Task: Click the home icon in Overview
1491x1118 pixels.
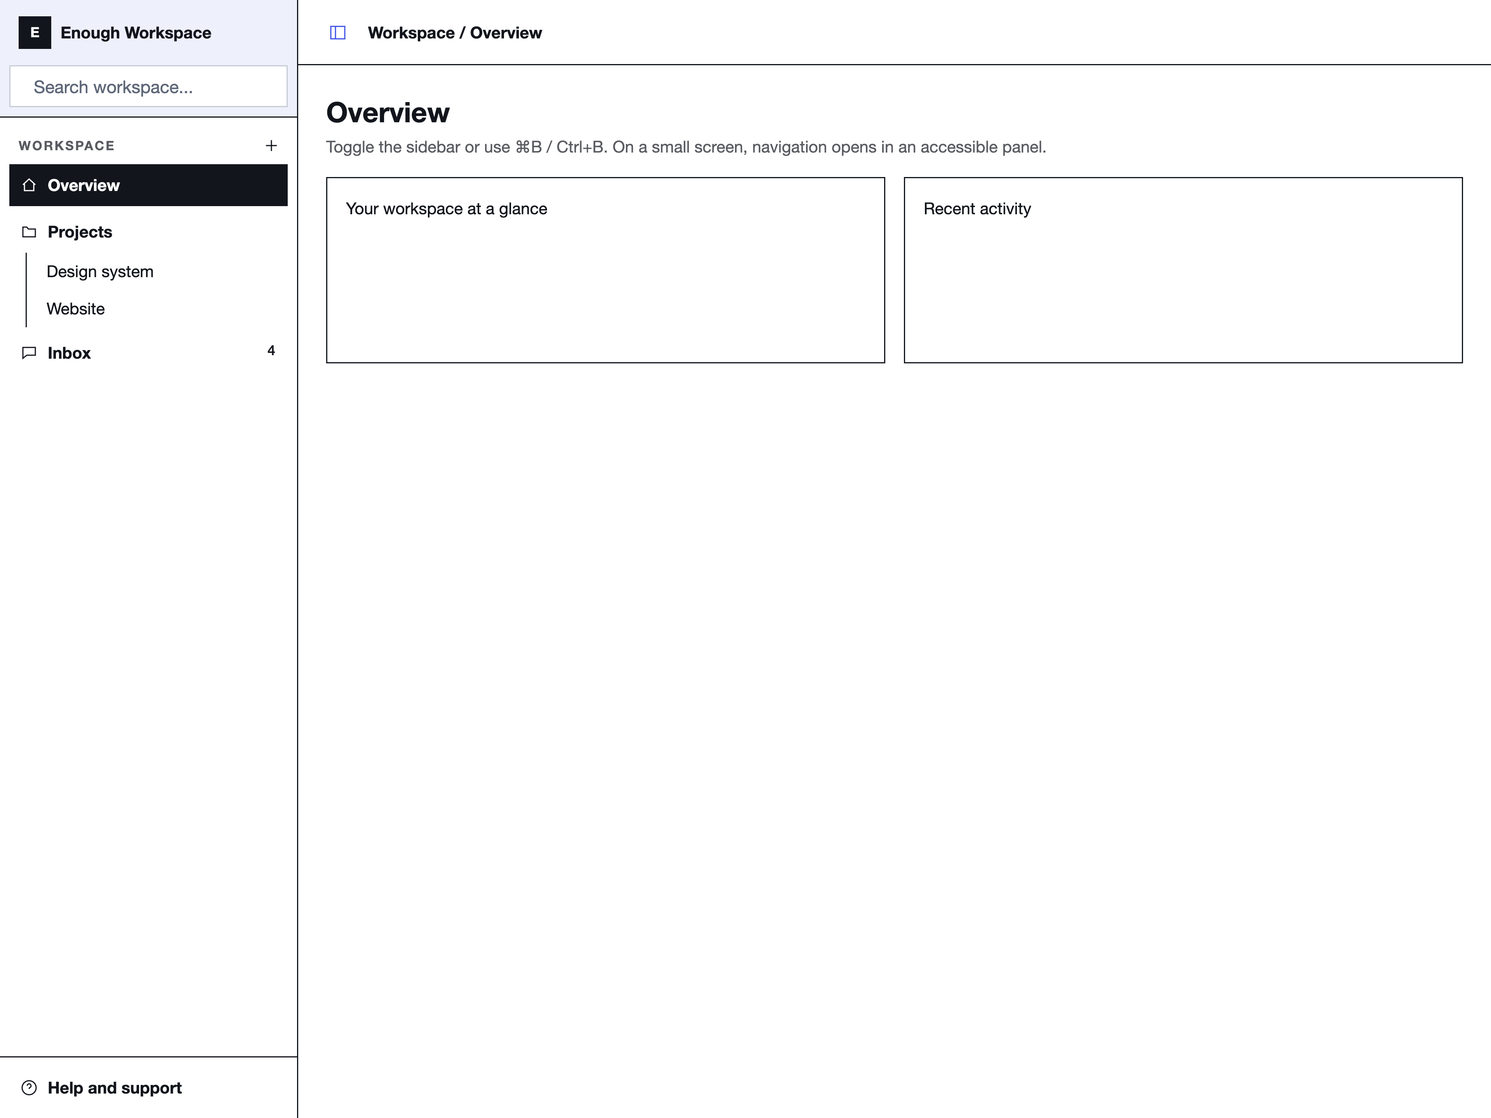Action: click(29, 185)
